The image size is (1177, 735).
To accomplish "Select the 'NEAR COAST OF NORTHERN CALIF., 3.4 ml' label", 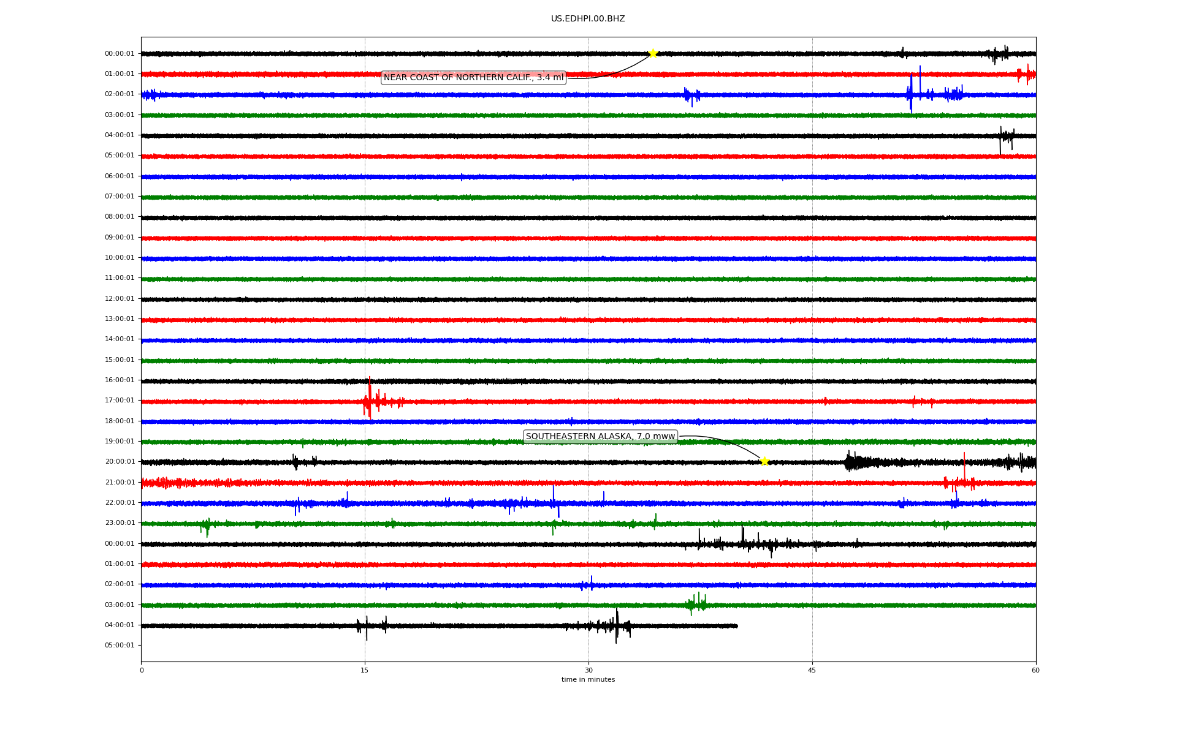I will coord(473,77).
